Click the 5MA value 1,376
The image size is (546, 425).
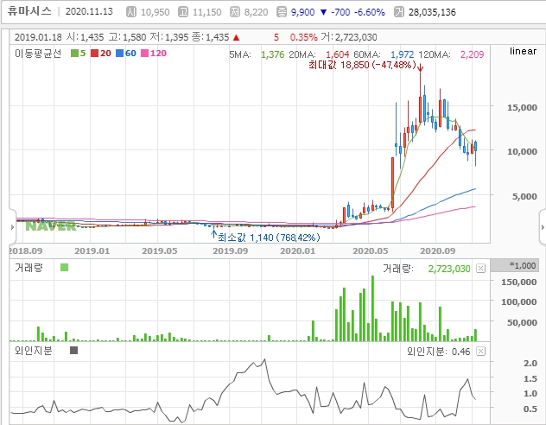pyautogui.click(x=273, y=54)
